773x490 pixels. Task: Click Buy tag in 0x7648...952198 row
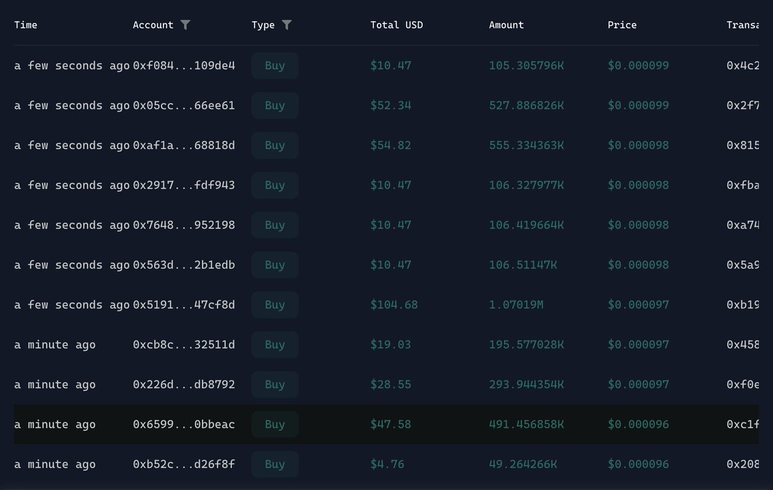[x=275, y=225]
